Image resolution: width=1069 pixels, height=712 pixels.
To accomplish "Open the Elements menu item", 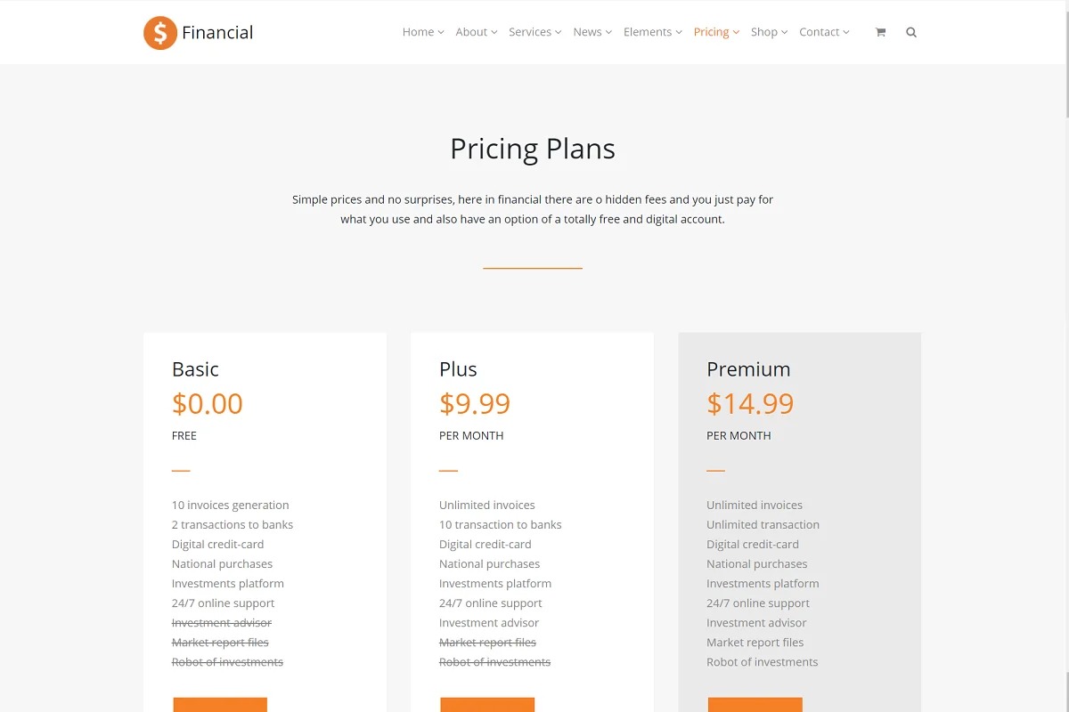I will 652,32.
